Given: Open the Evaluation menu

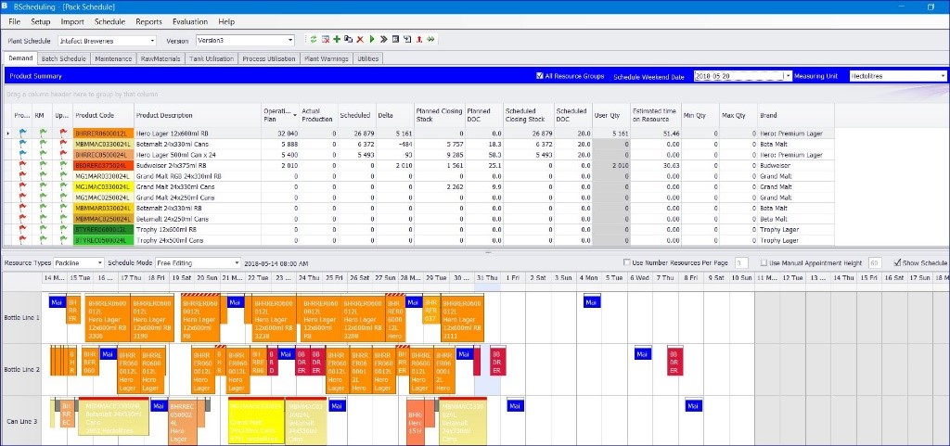Looking at the screenshot, I should click(190, 20).
